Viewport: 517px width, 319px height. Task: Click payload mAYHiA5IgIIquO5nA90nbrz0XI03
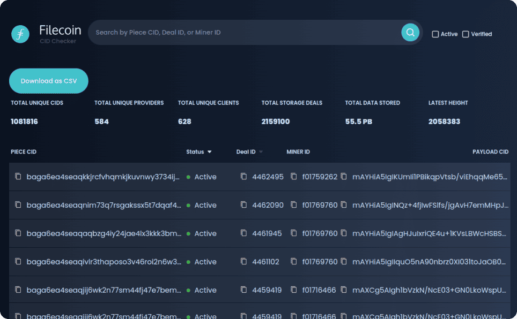click(x=429, y=262)
